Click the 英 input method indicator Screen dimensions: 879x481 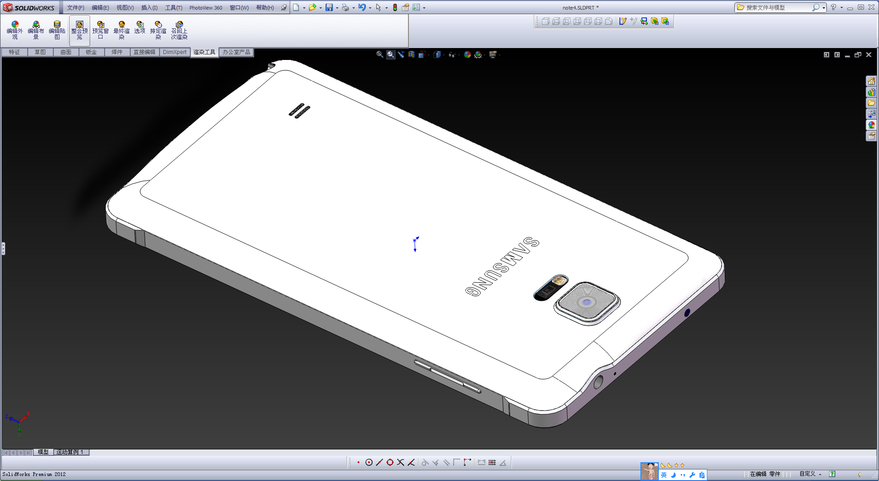click(664, 475)
